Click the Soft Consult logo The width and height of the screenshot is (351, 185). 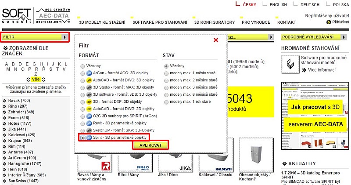point(17,16)
